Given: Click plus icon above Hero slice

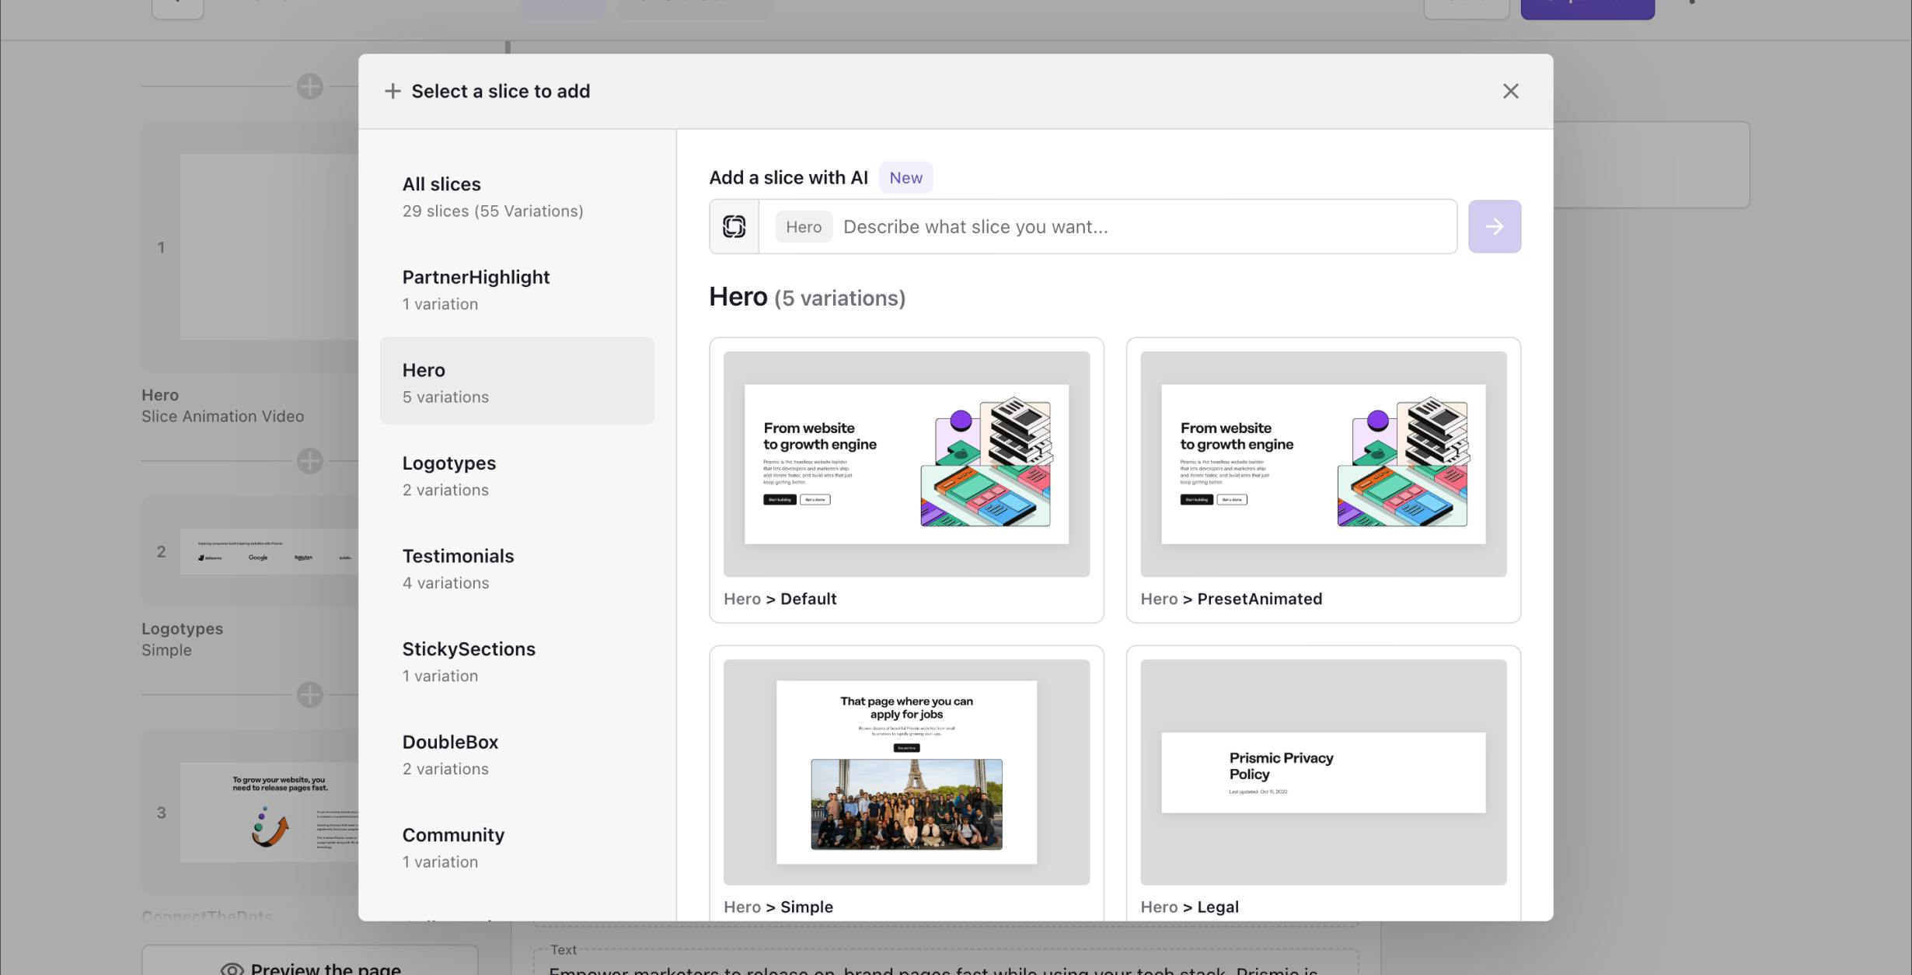Looking at the screenshot, I should coord(309,86).
